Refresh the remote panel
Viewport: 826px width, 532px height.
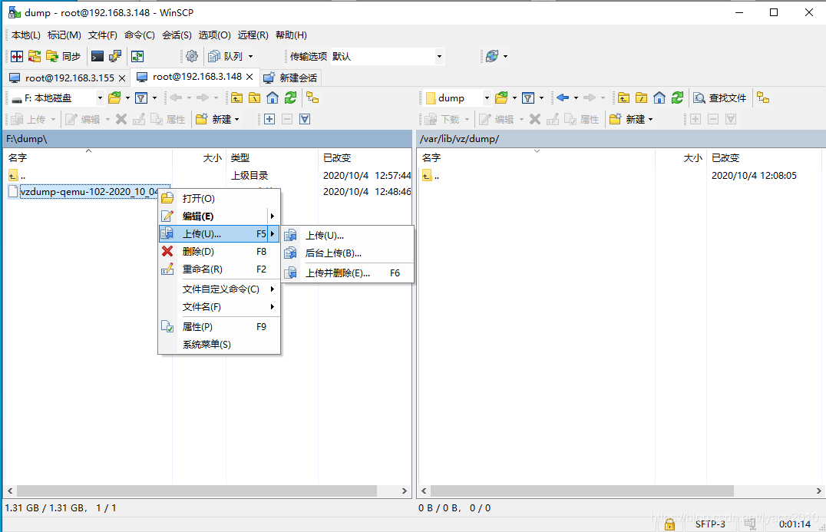coord(677,98)
